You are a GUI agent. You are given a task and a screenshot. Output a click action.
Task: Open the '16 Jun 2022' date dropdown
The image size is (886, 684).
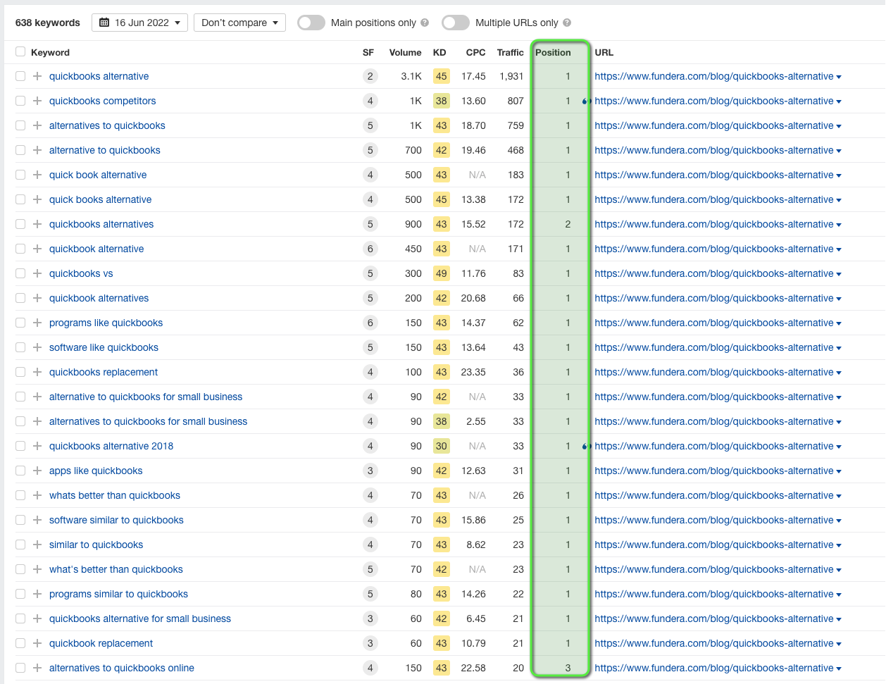[x=139, y=23]
